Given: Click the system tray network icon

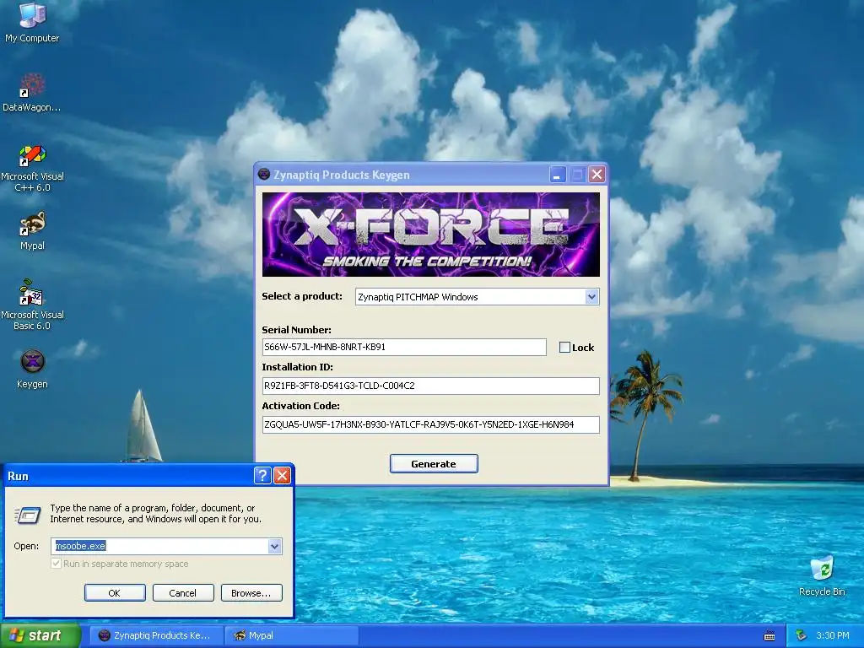Looking at the screenshot, I should coord(802,635).
